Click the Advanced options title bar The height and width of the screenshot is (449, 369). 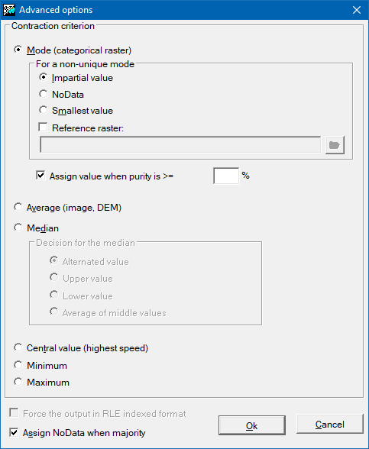point(183,10)
